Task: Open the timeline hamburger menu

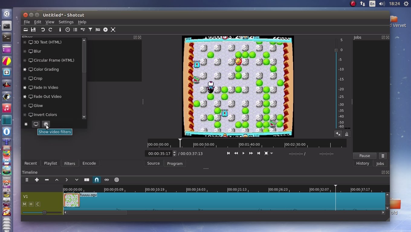Action: point(27,180)
